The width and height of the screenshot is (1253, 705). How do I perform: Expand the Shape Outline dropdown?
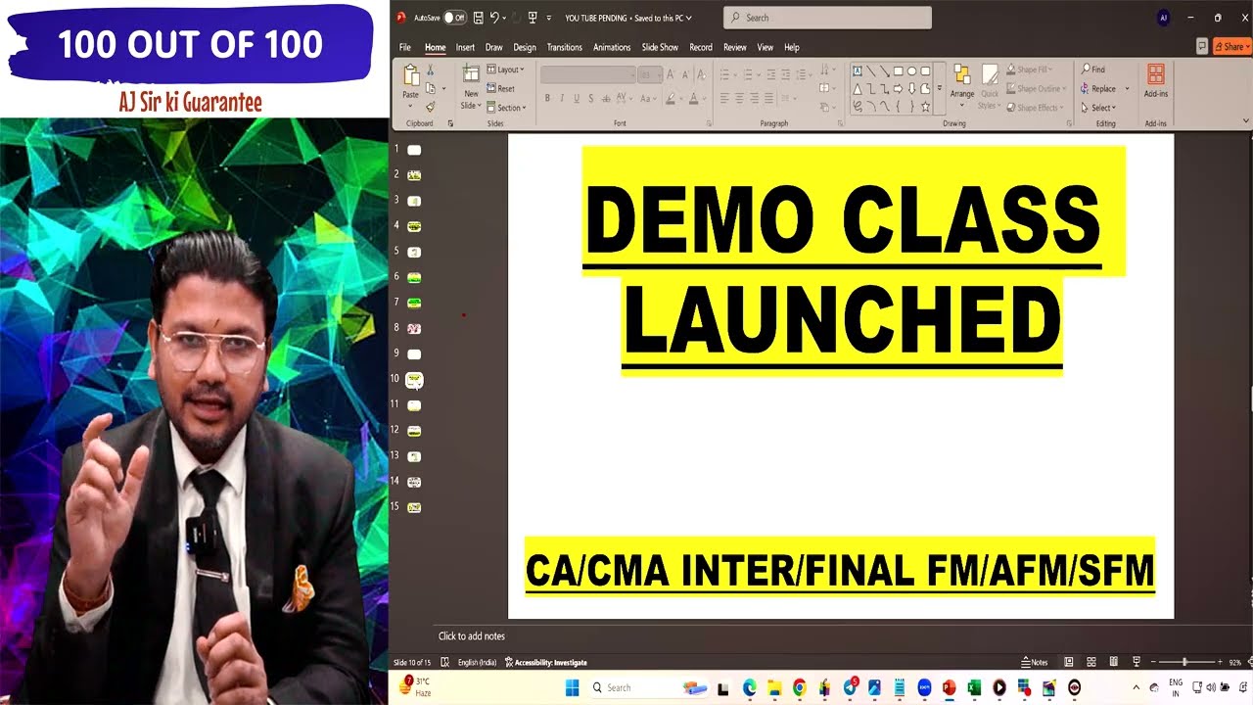coord(1038,88)
